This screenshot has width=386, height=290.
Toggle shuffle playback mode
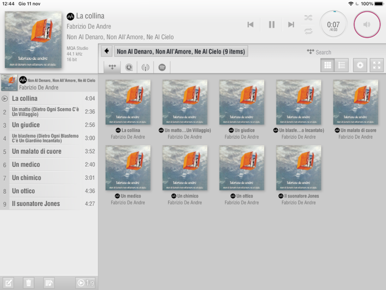[308, 18]
